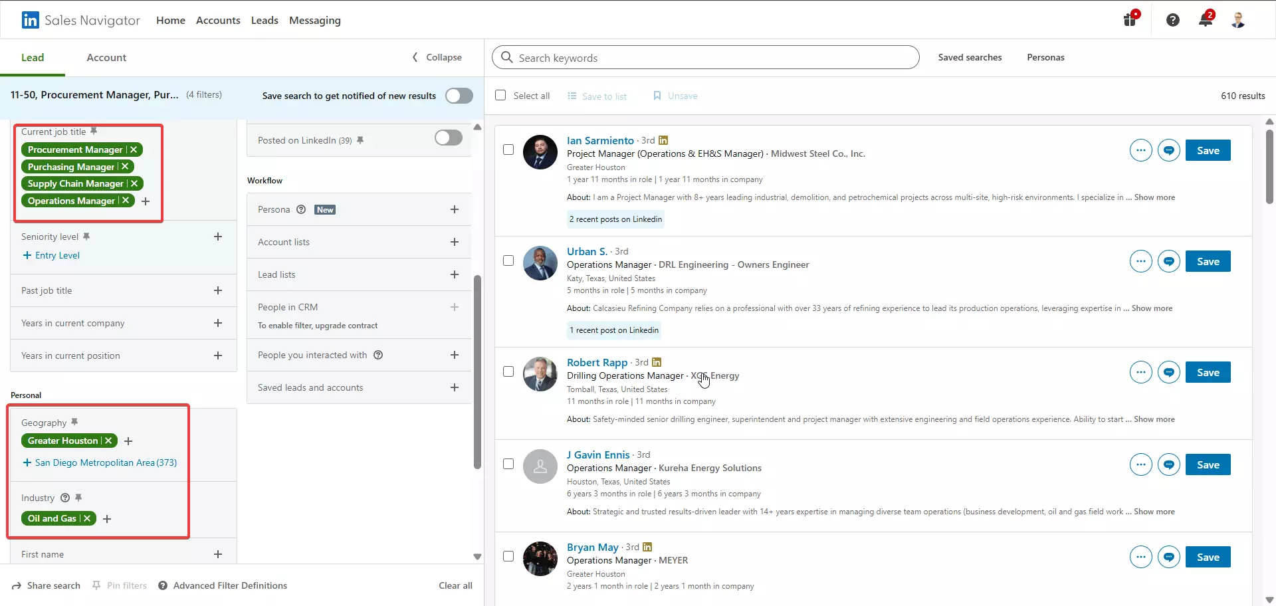Enable the Save search notification toggle

click(459, 96)
